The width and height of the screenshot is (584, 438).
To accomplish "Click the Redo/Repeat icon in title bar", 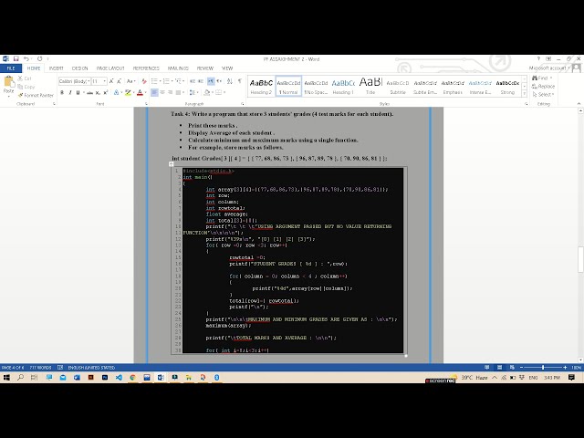I will tap(39, 58).
